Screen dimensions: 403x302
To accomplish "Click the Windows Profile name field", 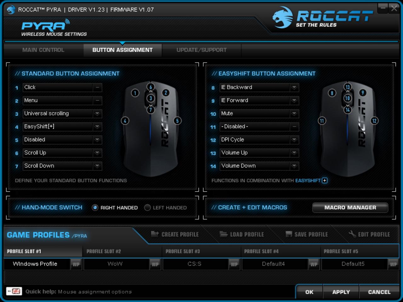I will 37,264.
